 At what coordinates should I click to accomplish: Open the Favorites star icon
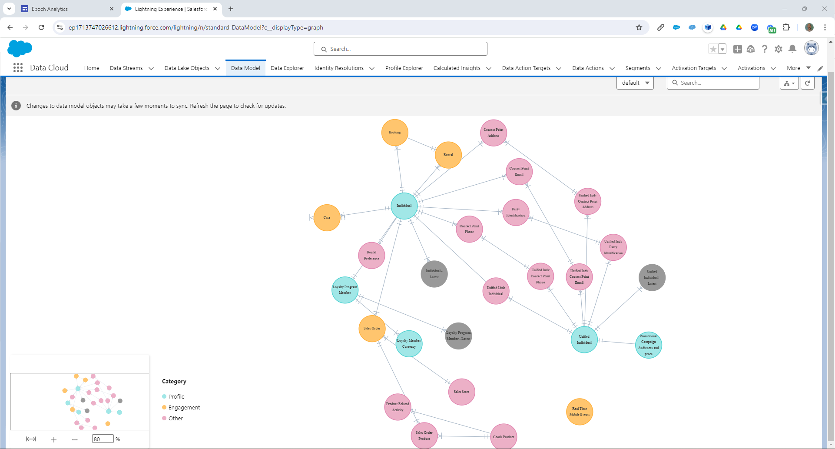click(x=713, y=49)
